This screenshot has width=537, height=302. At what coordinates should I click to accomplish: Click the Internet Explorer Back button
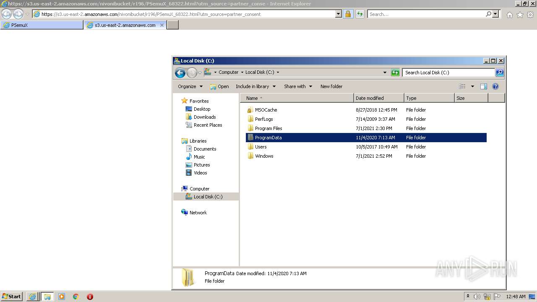pos(6,14)
